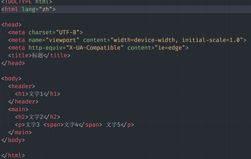Click the opening <main> tag
This screenshot has height=159, width=251.
pos(18,109)
